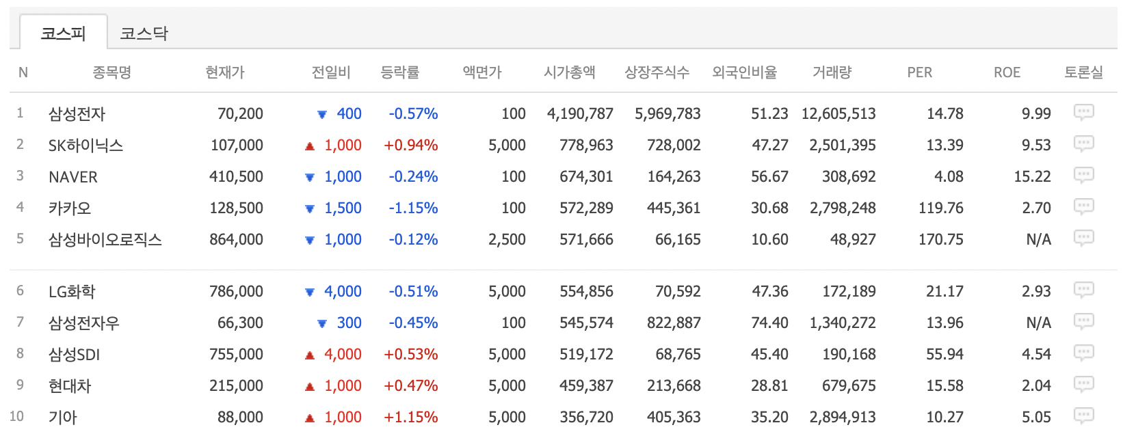
Task: Open discussion room icon for 삼성SDI
Action: tap(1083, 353)
